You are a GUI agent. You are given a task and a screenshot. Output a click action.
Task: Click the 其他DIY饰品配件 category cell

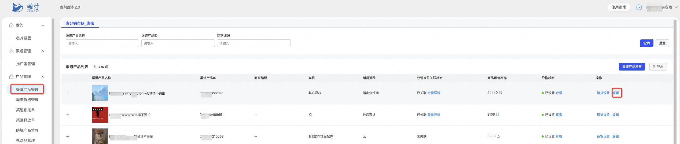(321, 136)
